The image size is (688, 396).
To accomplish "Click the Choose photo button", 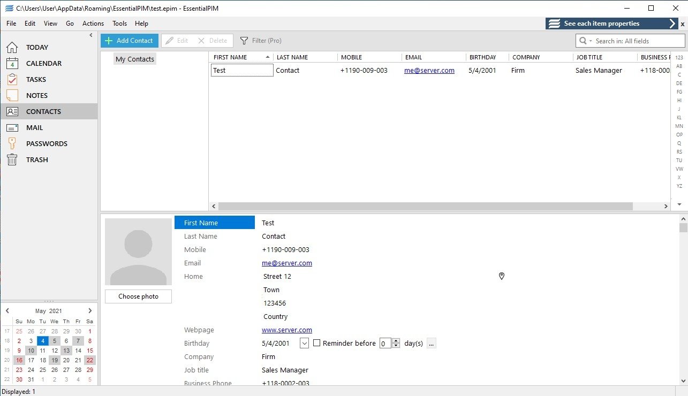I will click(x=138, y=296).
